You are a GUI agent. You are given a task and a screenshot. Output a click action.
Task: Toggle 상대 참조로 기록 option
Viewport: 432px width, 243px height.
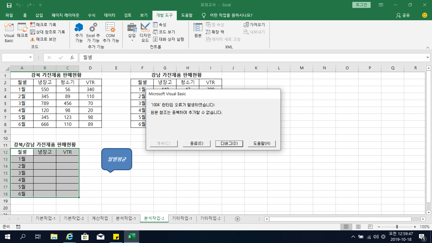[x=47, y=32]
